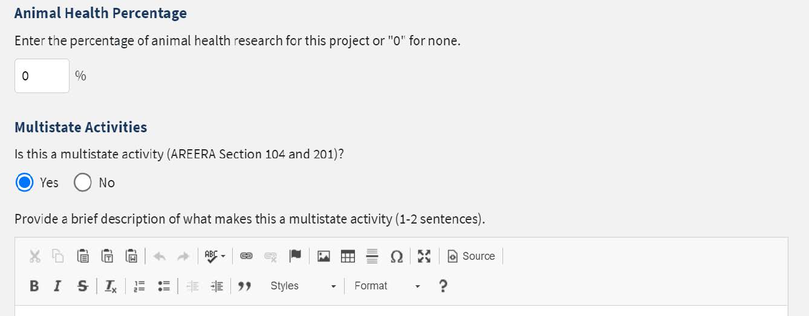
Task: Apply italic formatting in the editor
Action: [57, 286]
